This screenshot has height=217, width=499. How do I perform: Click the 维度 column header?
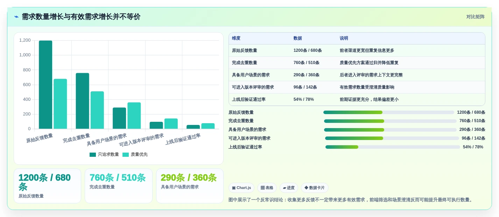tap(236, 38)
